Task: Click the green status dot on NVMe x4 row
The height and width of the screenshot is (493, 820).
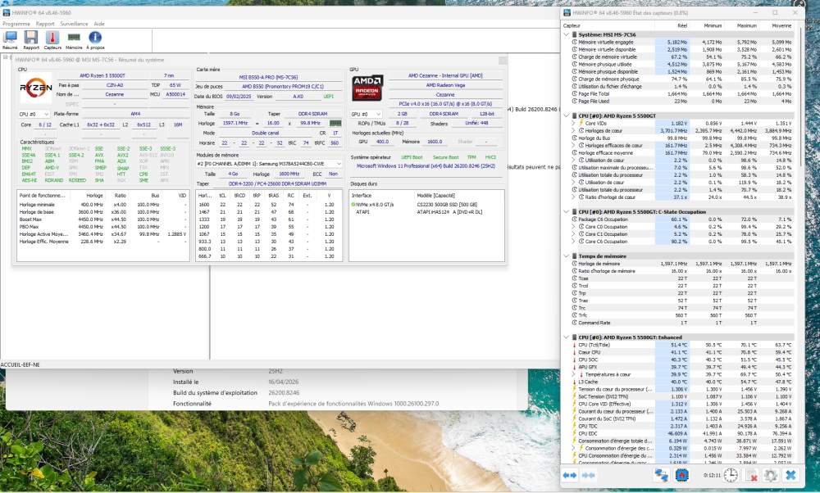Action: click(x=353, y=205)
